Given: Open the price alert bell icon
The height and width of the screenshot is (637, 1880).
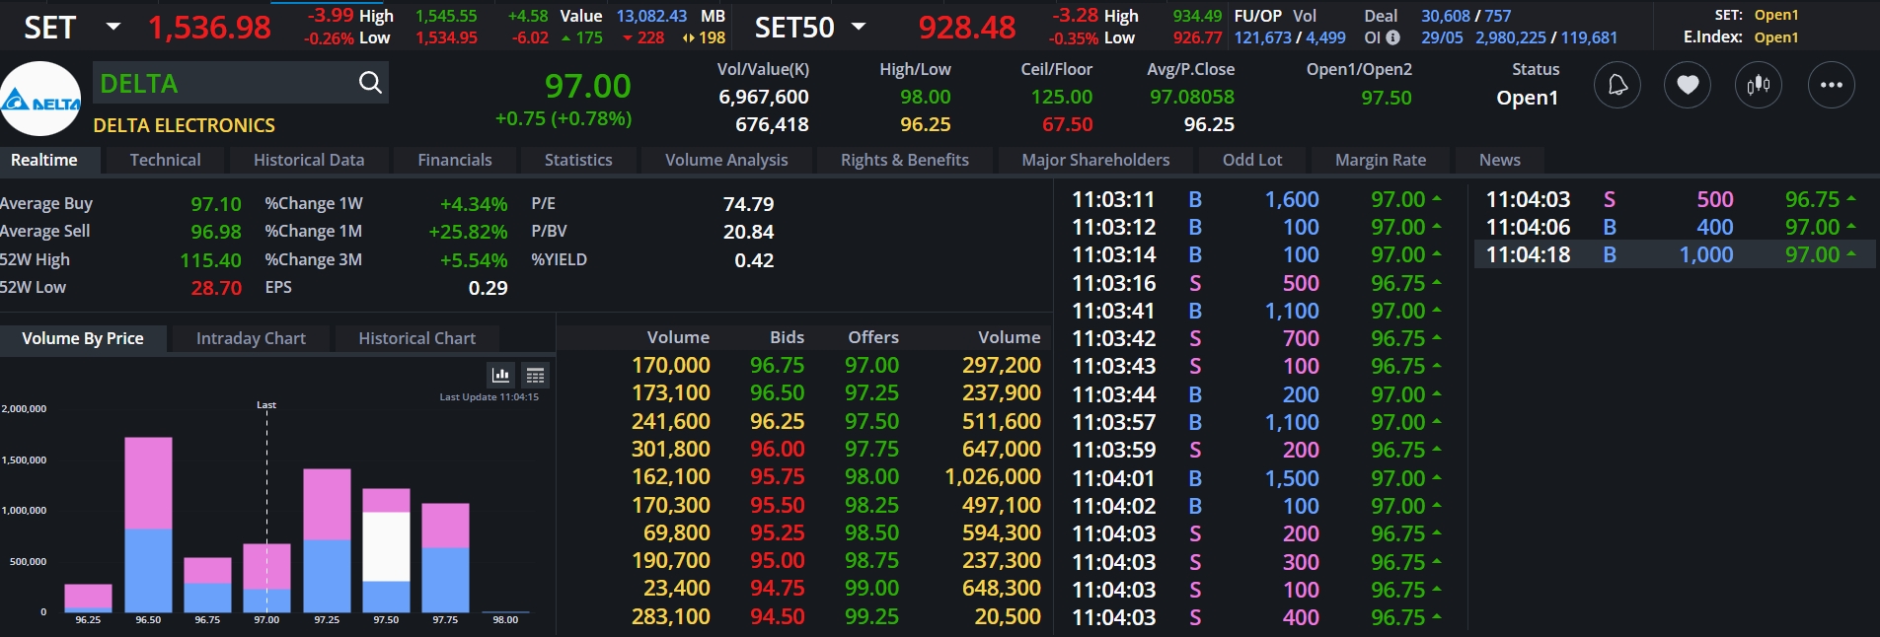Looking at the screenshot, I should click(1617, 86).
